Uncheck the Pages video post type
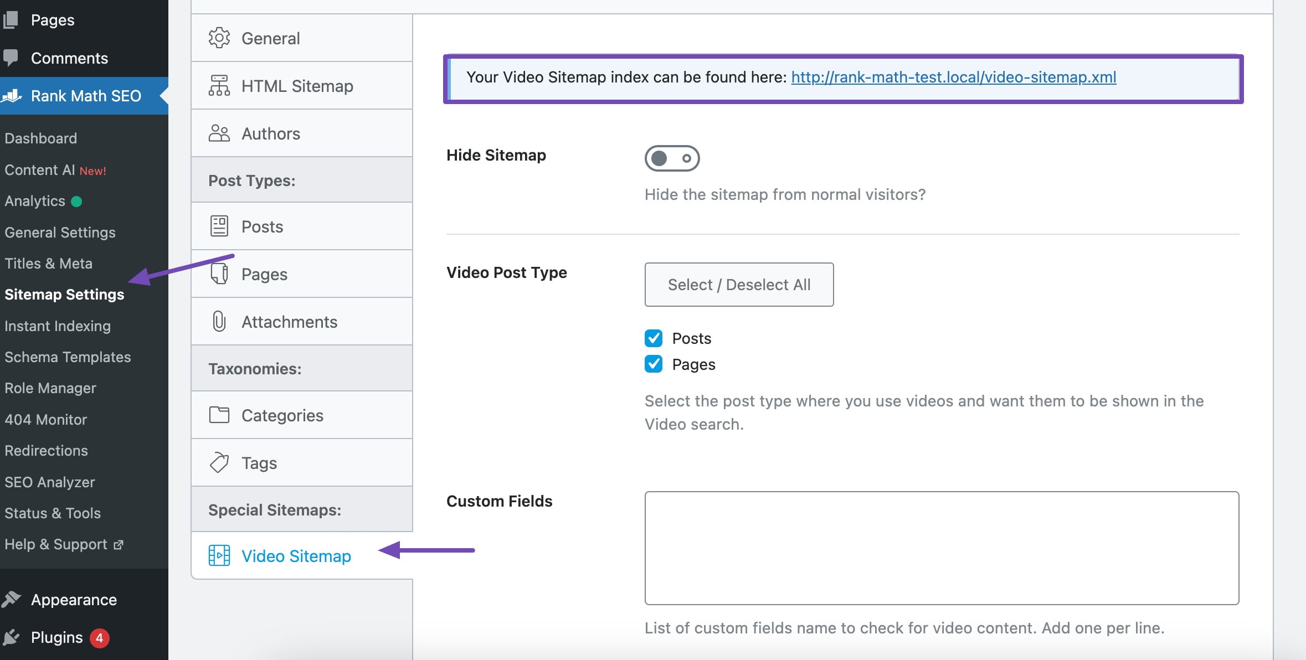The width and height of the screenshot is (1306, 660). [654, 364]
